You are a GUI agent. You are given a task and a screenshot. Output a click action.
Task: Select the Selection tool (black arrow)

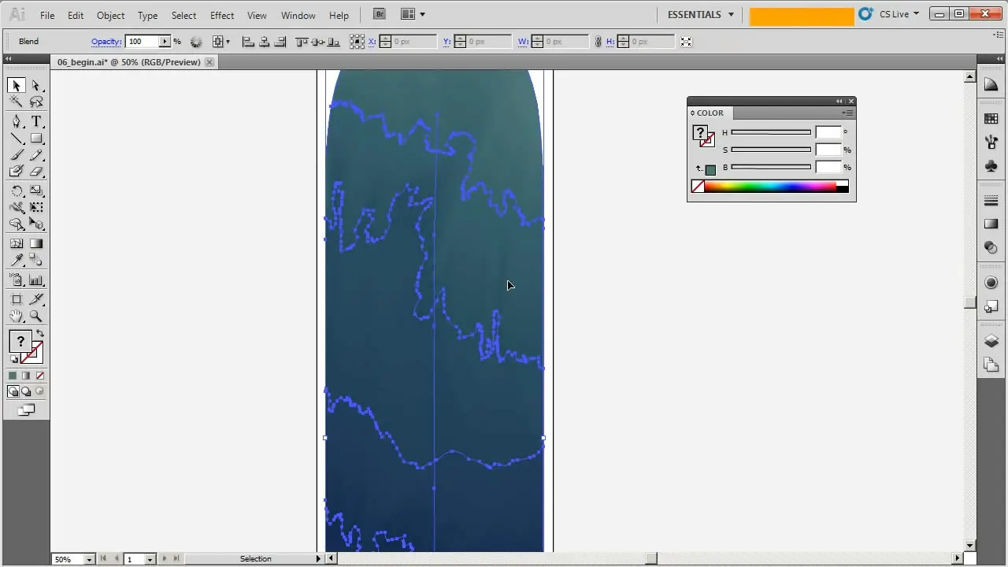click(x=17, y=86)
